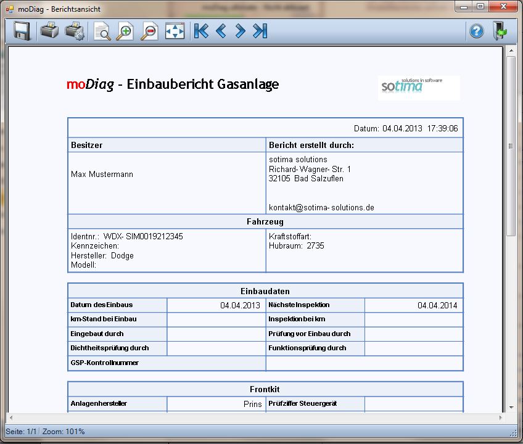The image size is (523, 444).
Task: Click the vertical scrollbar thumb
Action: point(511,146)
